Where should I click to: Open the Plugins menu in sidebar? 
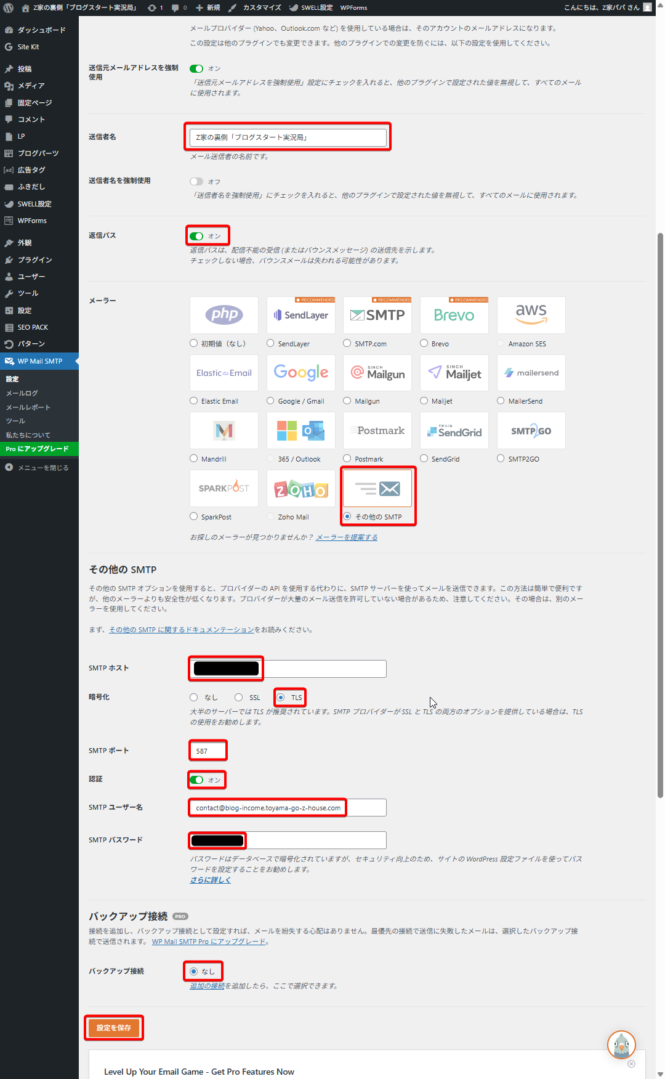point(34,260)
